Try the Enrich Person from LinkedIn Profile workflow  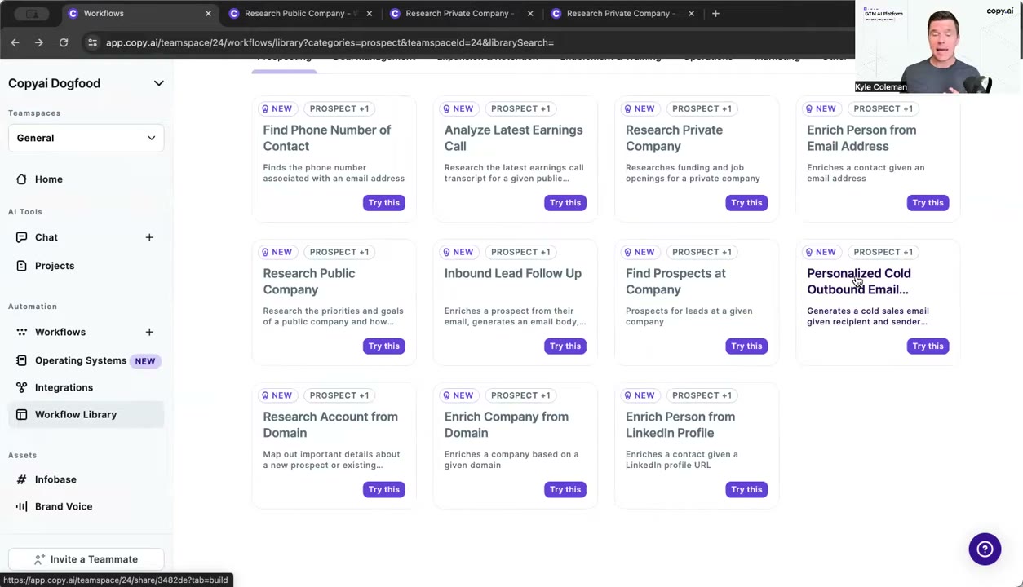(746, 489)
